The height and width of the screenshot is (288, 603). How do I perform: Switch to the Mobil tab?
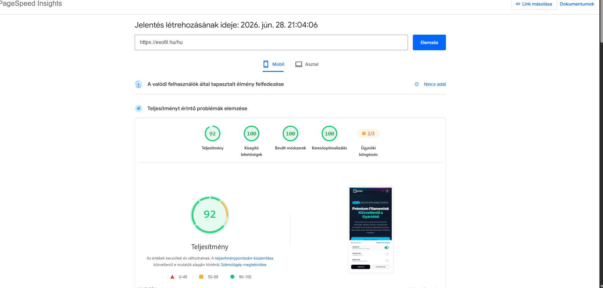(x=273, y=64)
